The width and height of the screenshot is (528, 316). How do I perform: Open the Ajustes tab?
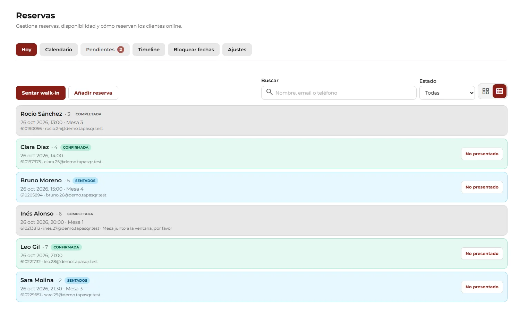(x=237, y=50)
